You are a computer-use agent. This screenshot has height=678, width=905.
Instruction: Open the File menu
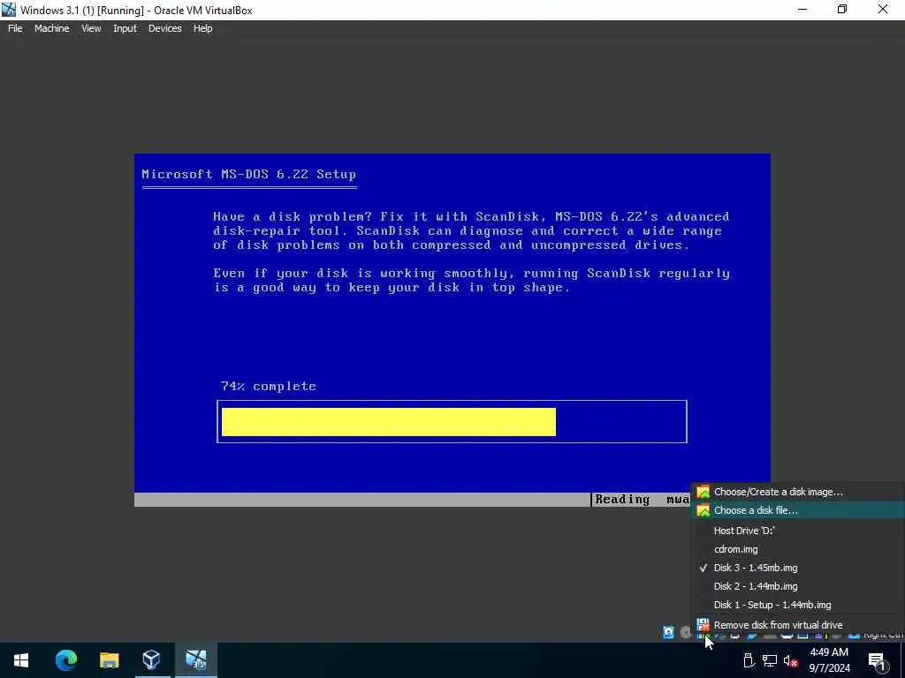(15, 28)
